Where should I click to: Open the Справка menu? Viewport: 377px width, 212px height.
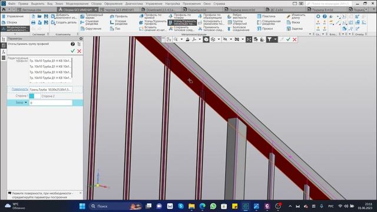click(219, 4)
